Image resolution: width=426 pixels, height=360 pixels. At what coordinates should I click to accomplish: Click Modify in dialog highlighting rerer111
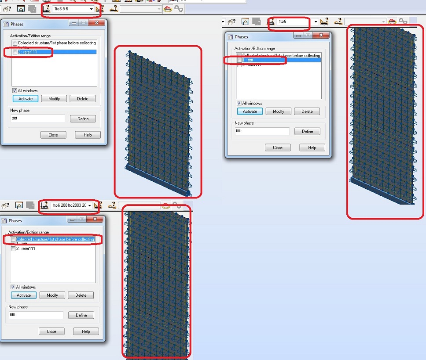click(54, 99)
